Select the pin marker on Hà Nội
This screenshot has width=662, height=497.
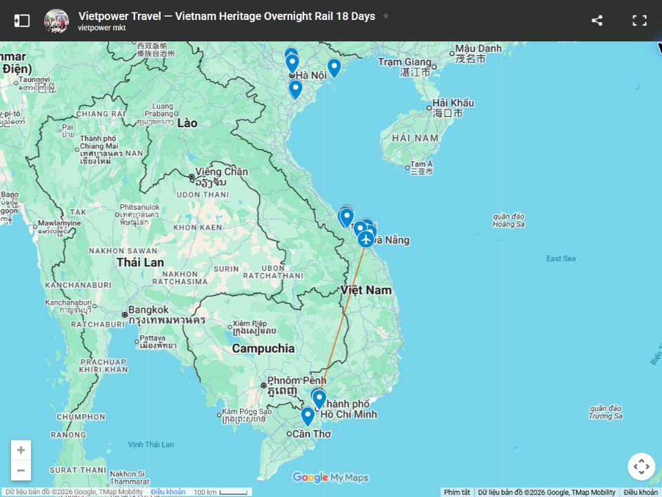292,64
